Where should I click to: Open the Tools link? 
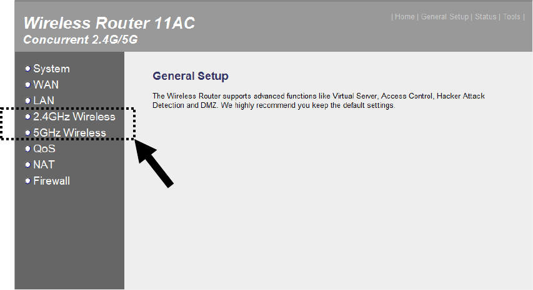pyautogui.click(x=512, y=17)
